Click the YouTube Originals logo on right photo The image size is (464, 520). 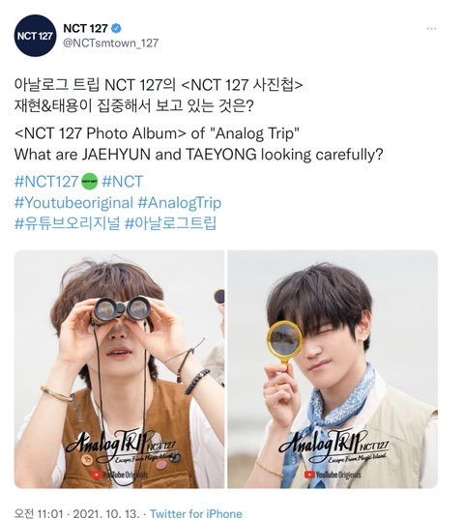coord(333,475)
